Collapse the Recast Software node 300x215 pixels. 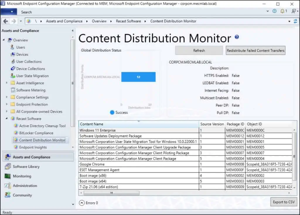tap(7, 118)
